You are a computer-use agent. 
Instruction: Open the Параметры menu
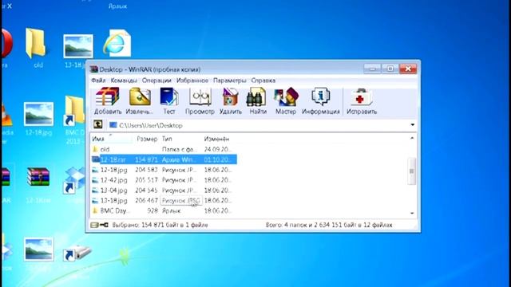tap(230, 81)
